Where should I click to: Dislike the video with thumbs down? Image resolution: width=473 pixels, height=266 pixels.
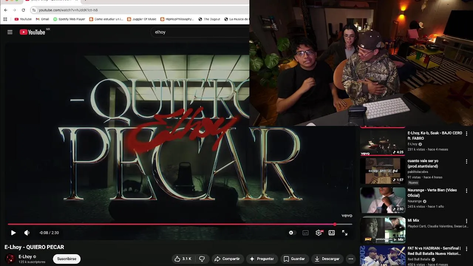(x=202, y=259)
